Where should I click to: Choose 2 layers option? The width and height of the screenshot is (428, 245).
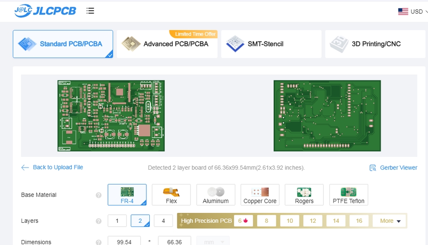tap(140, 220)
